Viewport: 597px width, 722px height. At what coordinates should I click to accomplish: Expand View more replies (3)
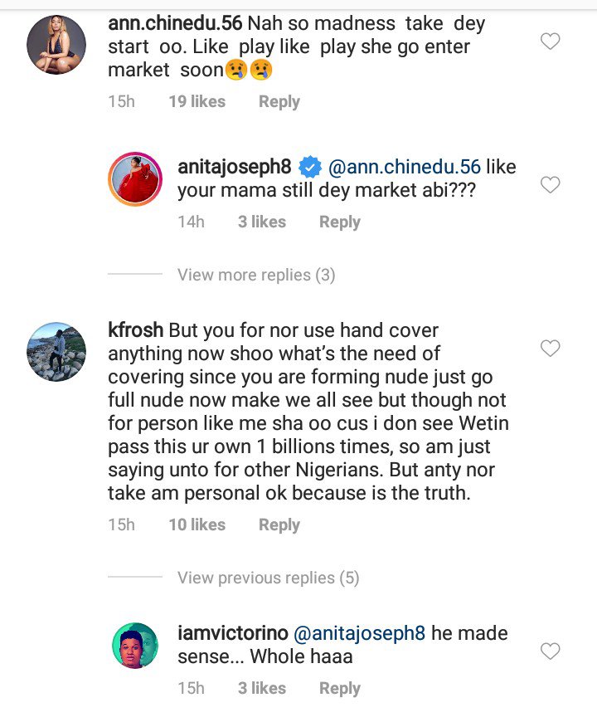(x=256, y=275)
